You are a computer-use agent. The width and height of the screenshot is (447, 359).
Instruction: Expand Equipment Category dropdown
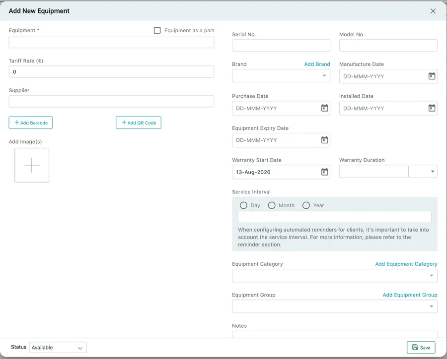(x=334, y=276)
